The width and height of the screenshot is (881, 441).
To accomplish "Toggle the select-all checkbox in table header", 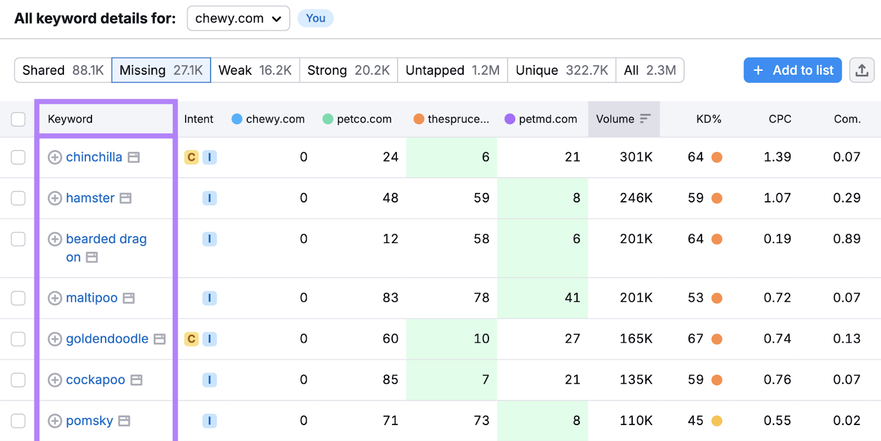I will pos(18,119).
